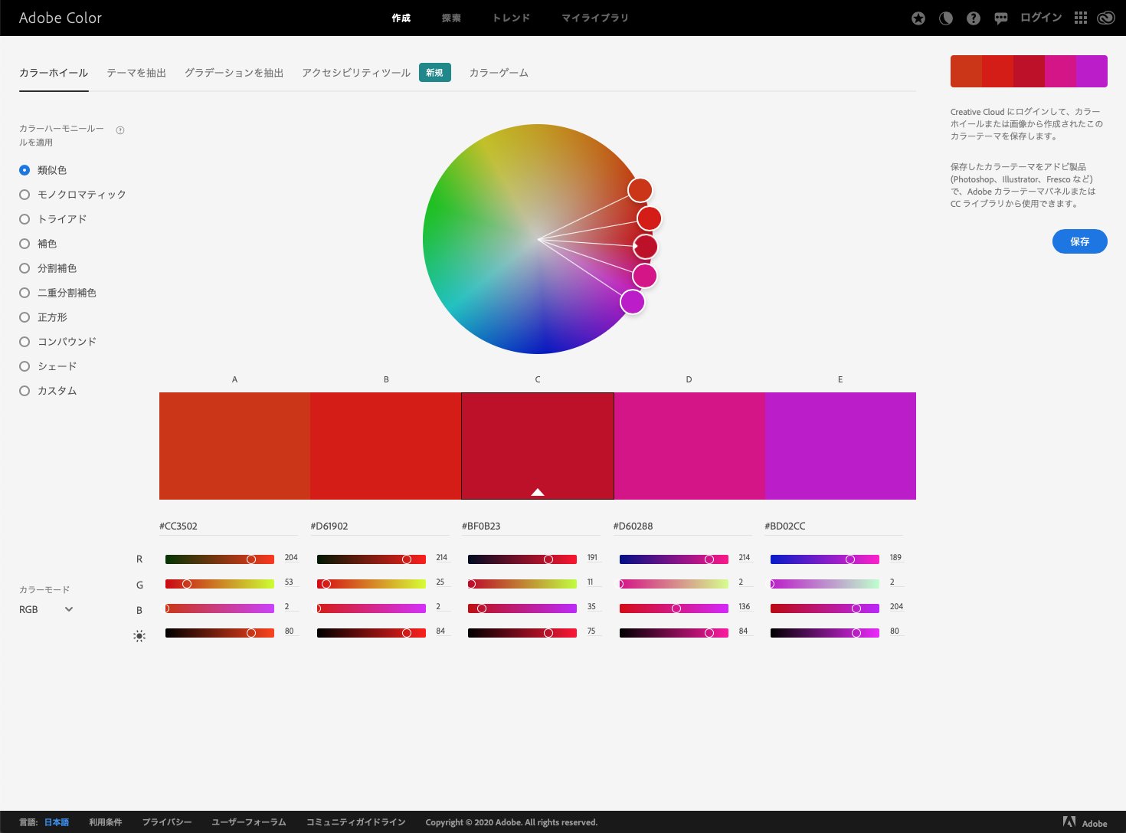Select the 補色 harmony rule
The image size is (1126, 833).
pos(38,244)
